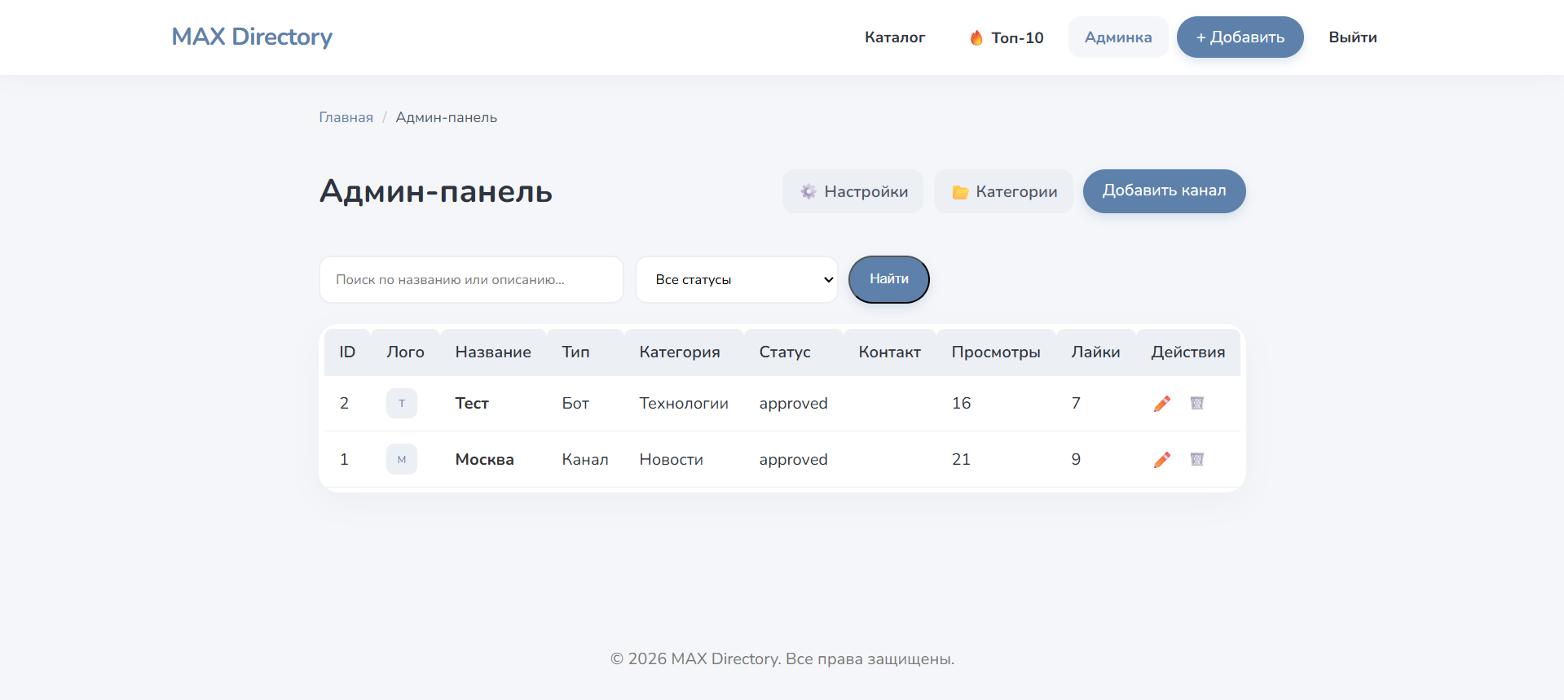1564x700 pixels.
Task: Click the Тест logo placeholder thumbnail
Action: click(401, 404)
